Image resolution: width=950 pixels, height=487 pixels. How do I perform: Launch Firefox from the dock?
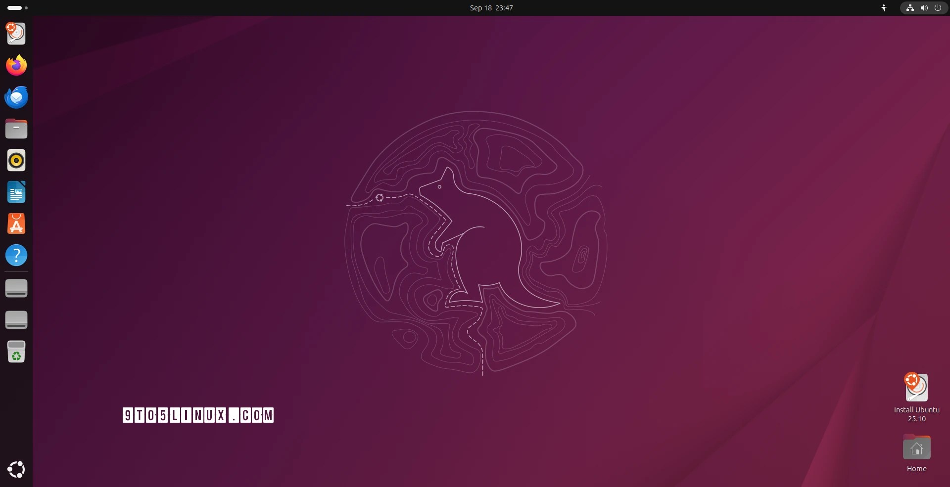(16, 65)
